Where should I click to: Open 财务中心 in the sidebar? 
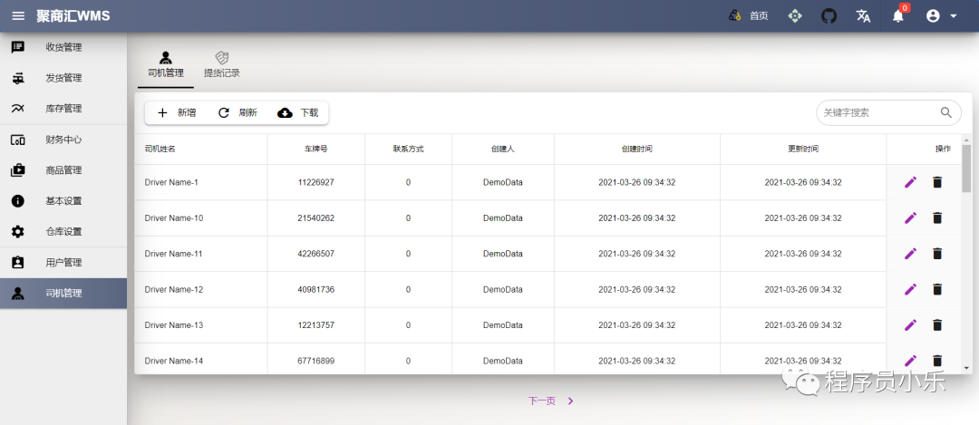pos(63,140)
